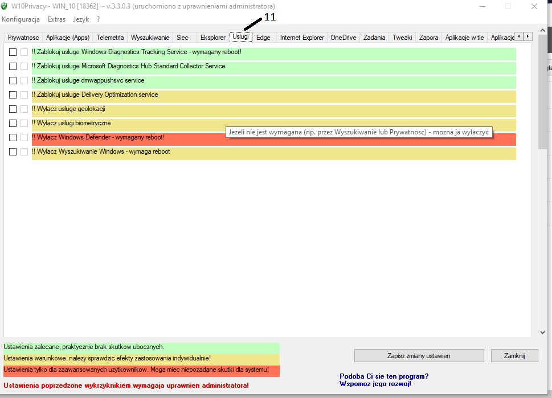This screenshot has height=398, width=552.
Task: Tick the main checkbox for Wylacz usluge geolokacji
Action: (13, 109)
